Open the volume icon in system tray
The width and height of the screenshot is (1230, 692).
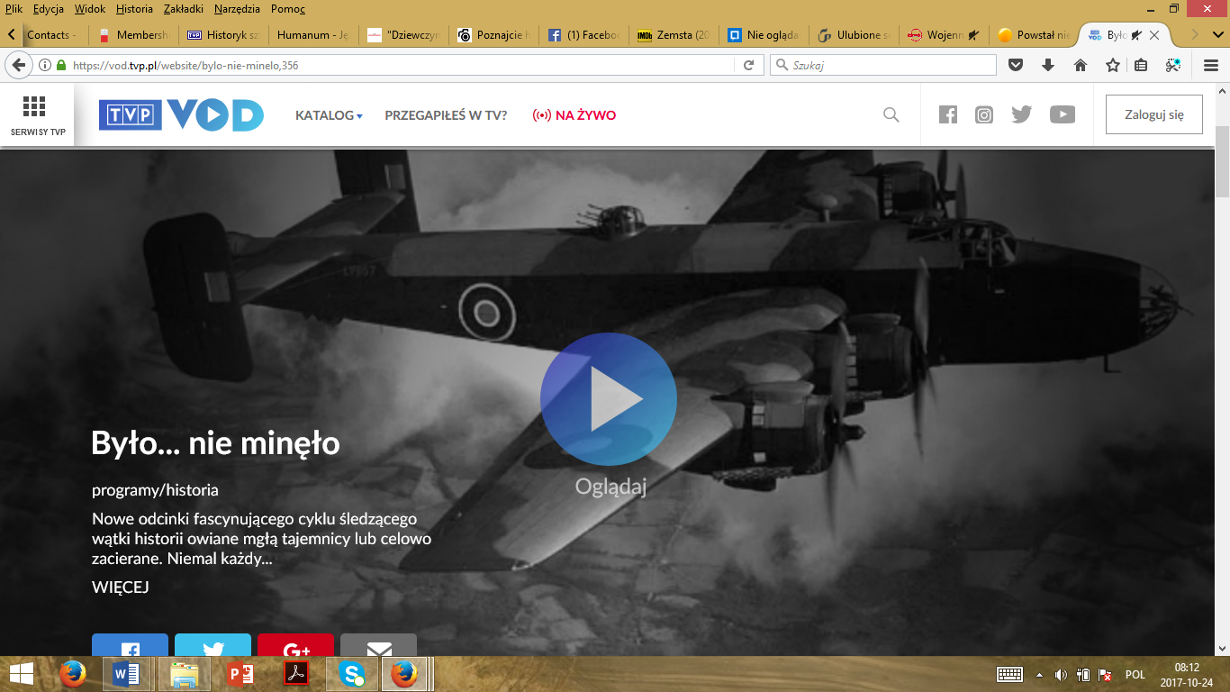1061,675
